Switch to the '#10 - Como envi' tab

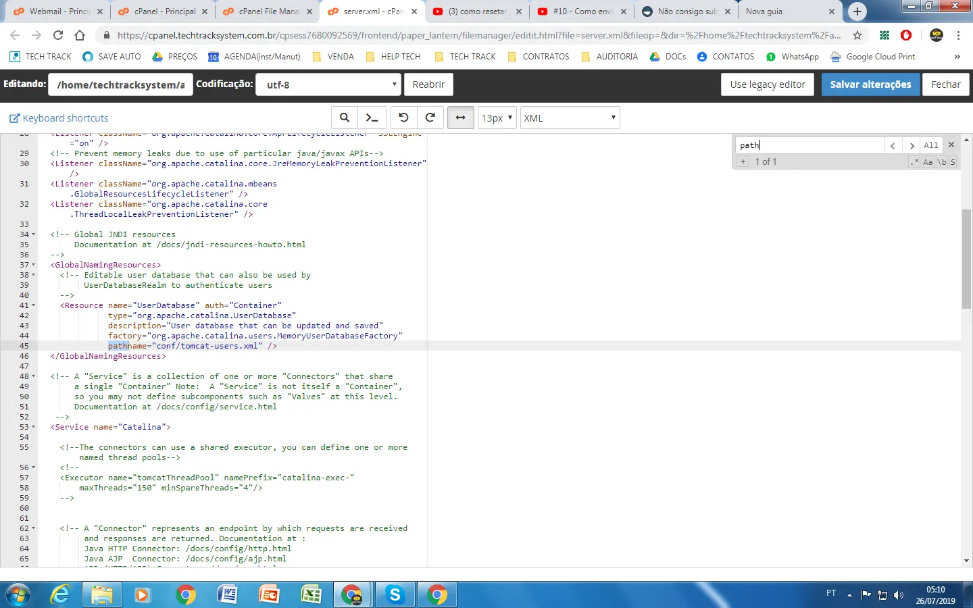coord(583,11)
